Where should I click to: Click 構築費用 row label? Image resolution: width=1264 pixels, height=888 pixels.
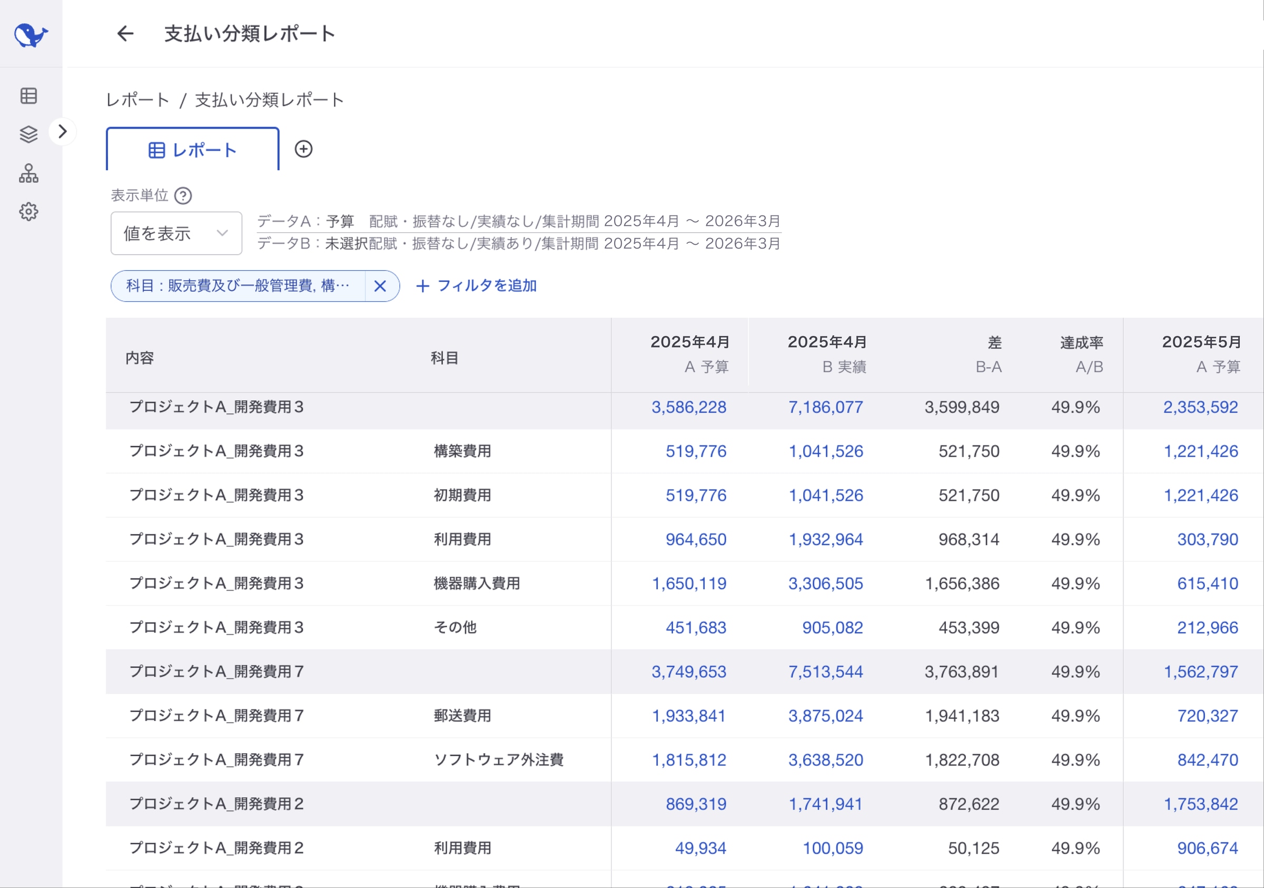[x=462, y=451]
